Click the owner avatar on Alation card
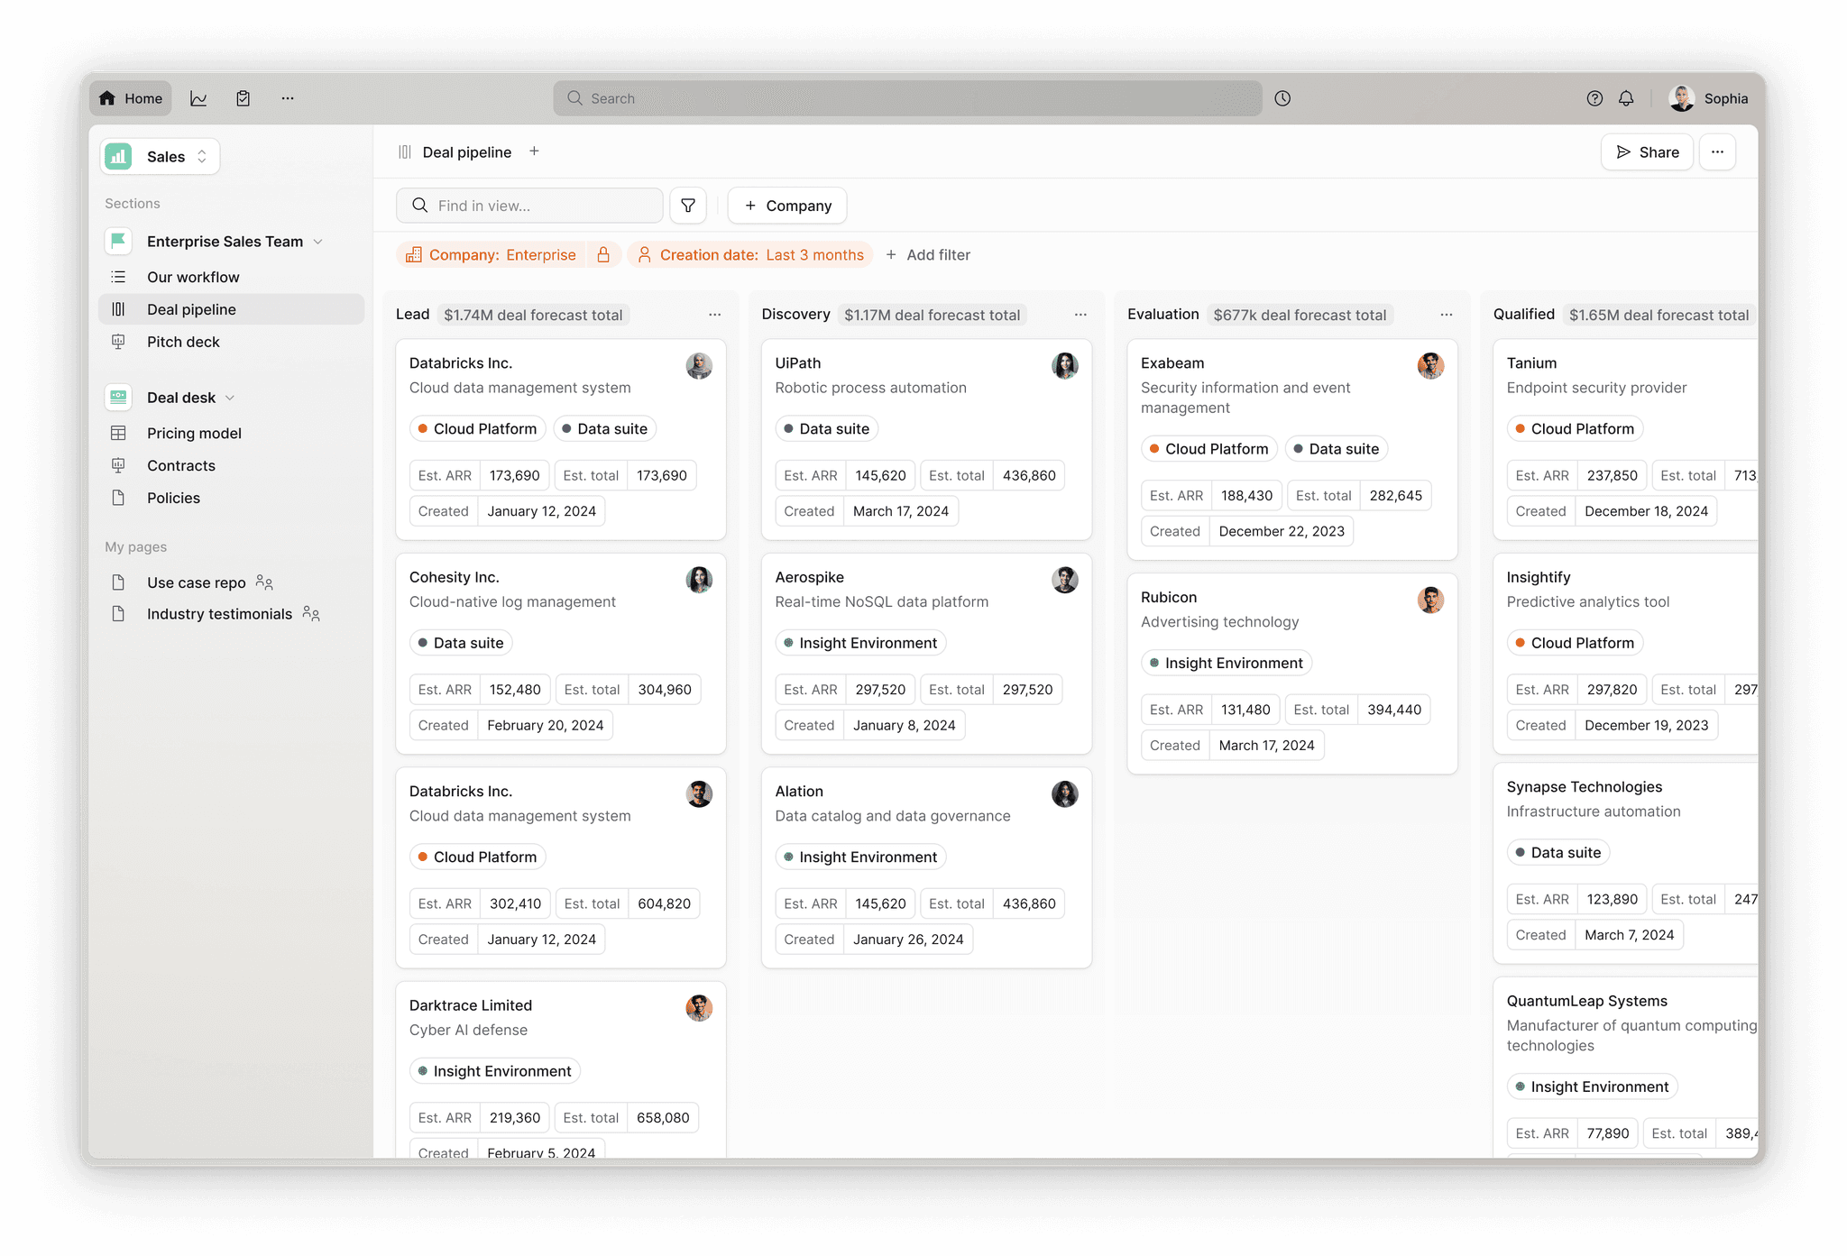The height and width of the screenshot is (1256, 1847). click(1064, 793)
